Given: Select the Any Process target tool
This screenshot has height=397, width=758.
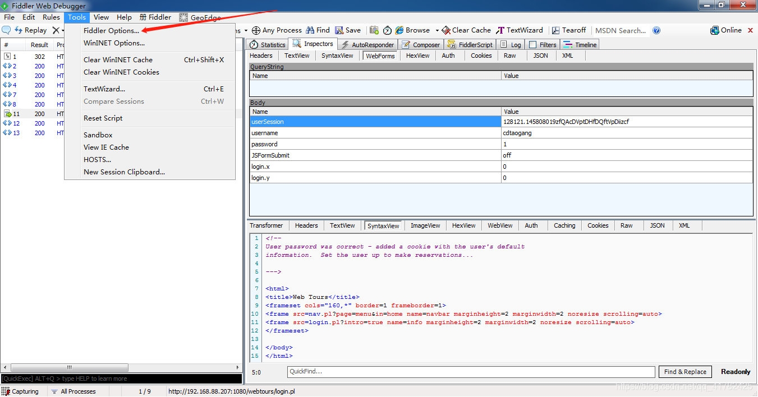Looking at the screenshot, I should [277, 30].
